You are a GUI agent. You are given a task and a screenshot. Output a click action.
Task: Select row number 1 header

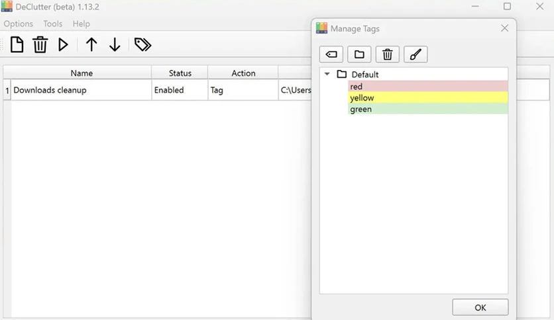7,90
